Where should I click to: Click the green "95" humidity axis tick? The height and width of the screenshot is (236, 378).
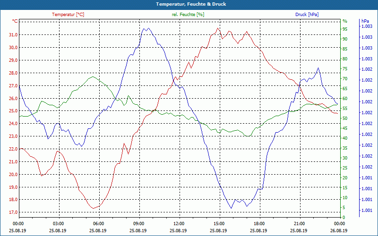click(x=345, y=29)
